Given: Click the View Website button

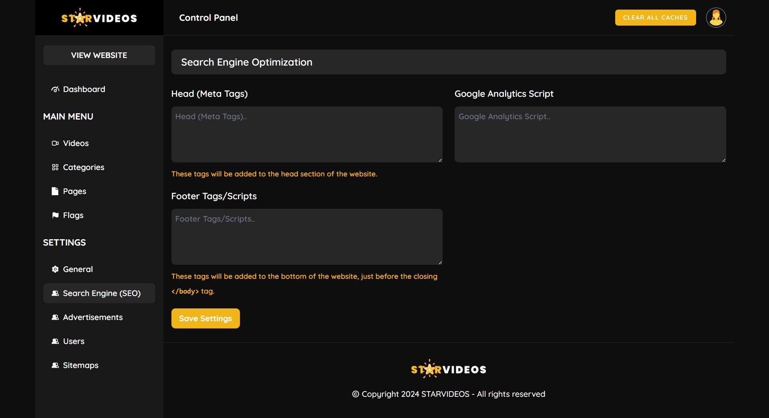Looking at the screenshot, I should tap(99, 55).
